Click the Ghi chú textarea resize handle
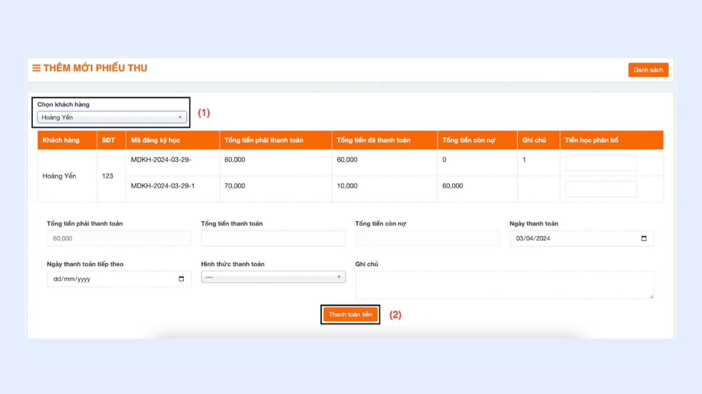The width and height of the screenshot is (702, 394). point(651,296)
